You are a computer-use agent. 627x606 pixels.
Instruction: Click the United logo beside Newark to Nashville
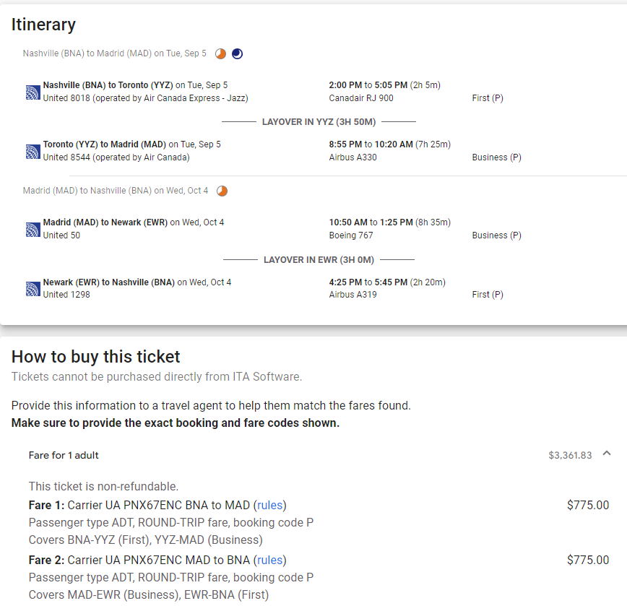tap(33, 289)
